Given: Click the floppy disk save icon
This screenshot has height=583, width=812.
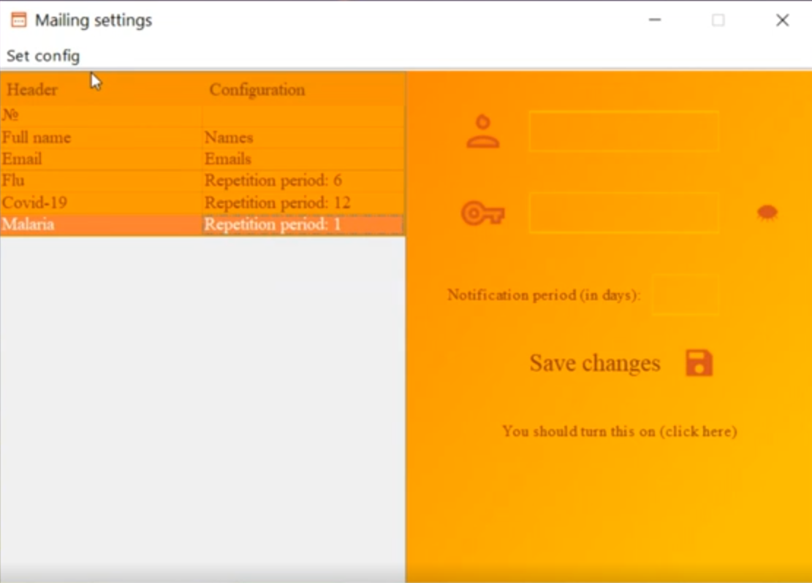Looking at the screenshot, I should [699, 363].
